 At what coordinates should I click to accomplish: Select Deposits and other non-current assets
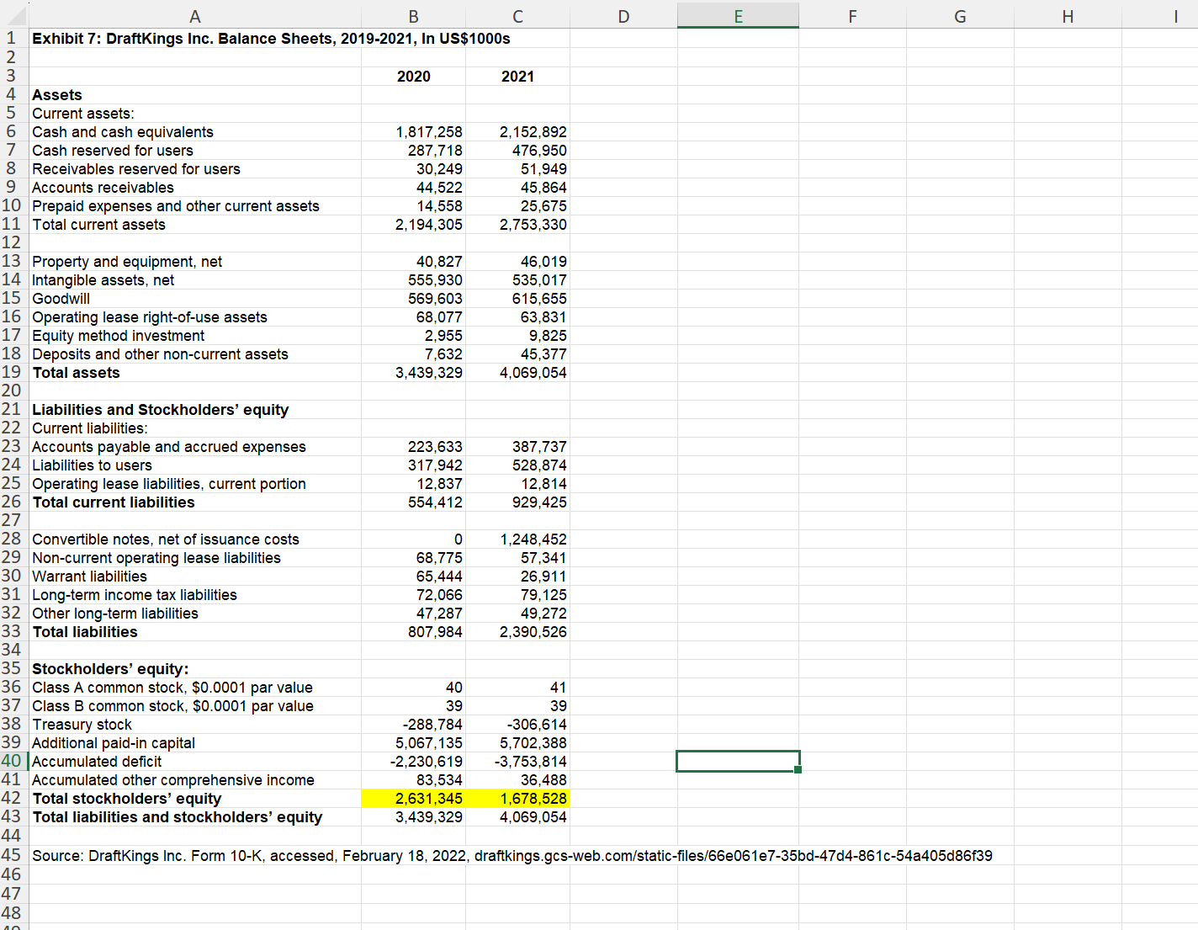pyautogui.click(x=160, y=354)
